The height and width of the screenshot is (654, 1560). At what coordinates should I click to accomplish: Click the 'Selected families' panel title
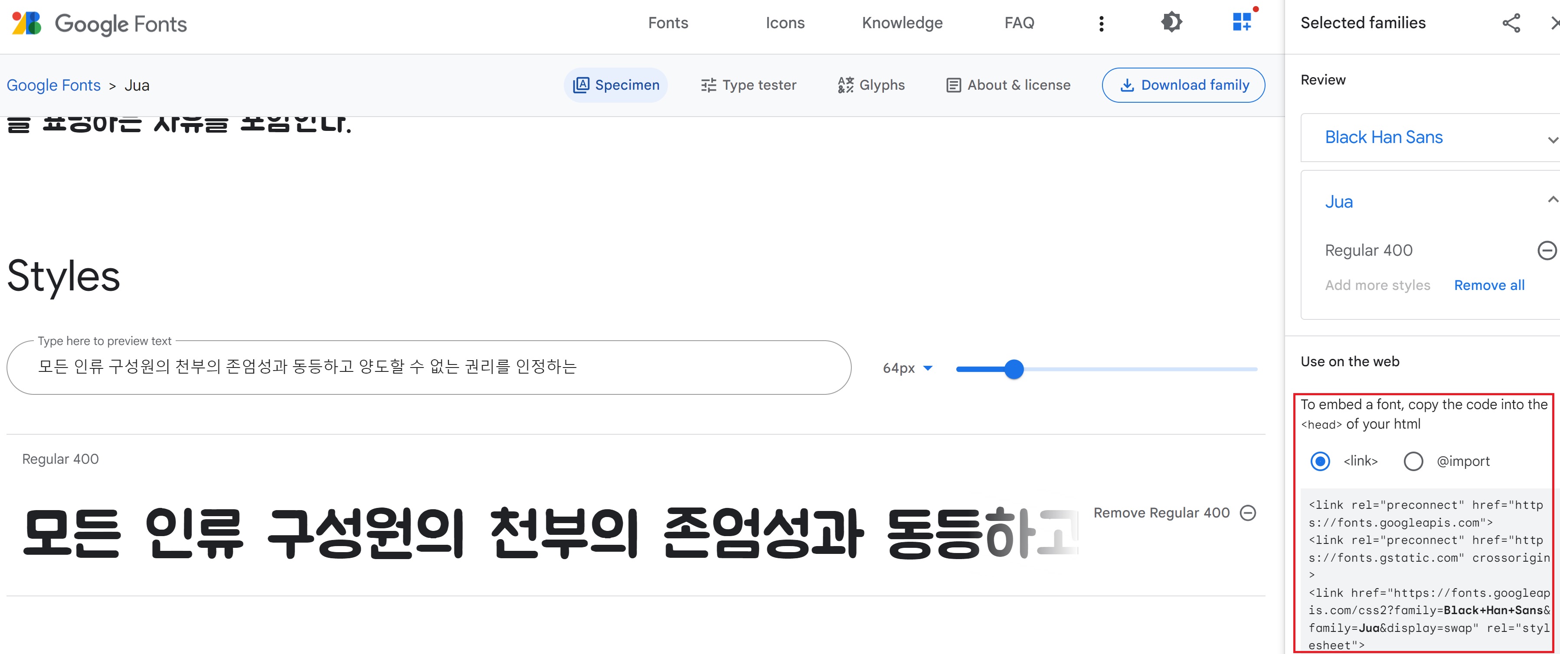pyautogui.click(x=1363, y=23)
